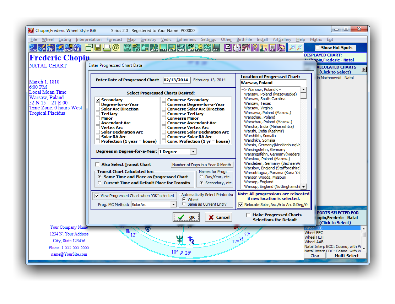The width and height of the screenshot is (395, 304).
Task: Toggle Relocate Solar, Asc, Vrtx Arc checkbox
Action: (x=240, y=205)
